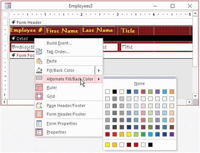Click the horizontal scrollbar left arrow

tap(5, 102)
